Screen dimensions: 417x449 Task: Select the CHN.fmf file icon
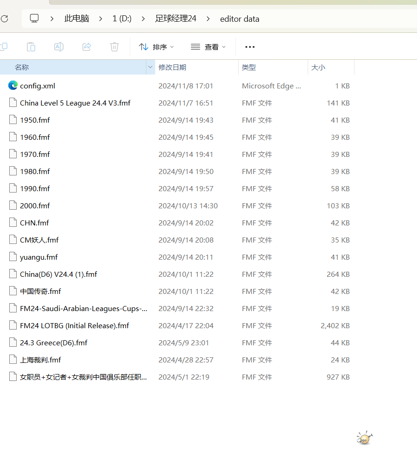[x=13, y=223]
